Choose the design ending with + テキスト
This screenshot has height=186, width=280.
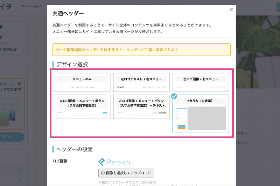coord(141,107)
